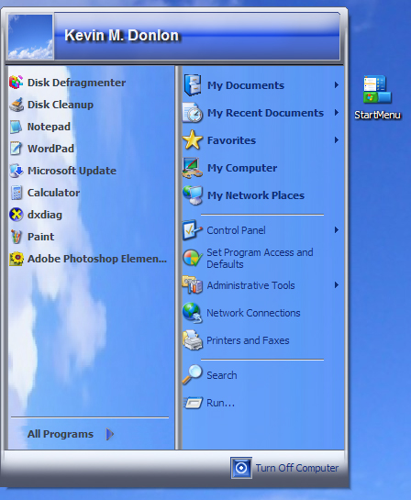Expand the Control Panel submenu arrow
Image resolution: width=411 pixels, height=500 pixels.
pos(337,230)
